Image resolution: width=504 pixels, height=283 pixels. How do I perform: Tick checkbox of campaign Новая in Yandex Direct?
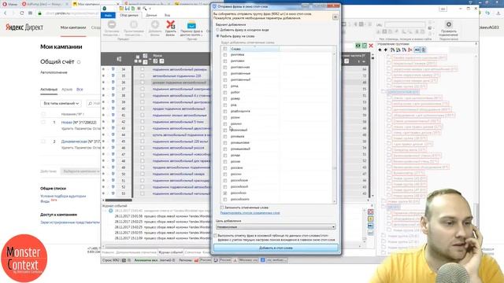click(x=43, y=123)
